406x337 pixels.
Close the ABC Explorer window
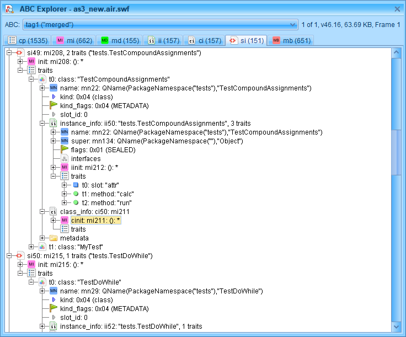pos(397,9)
